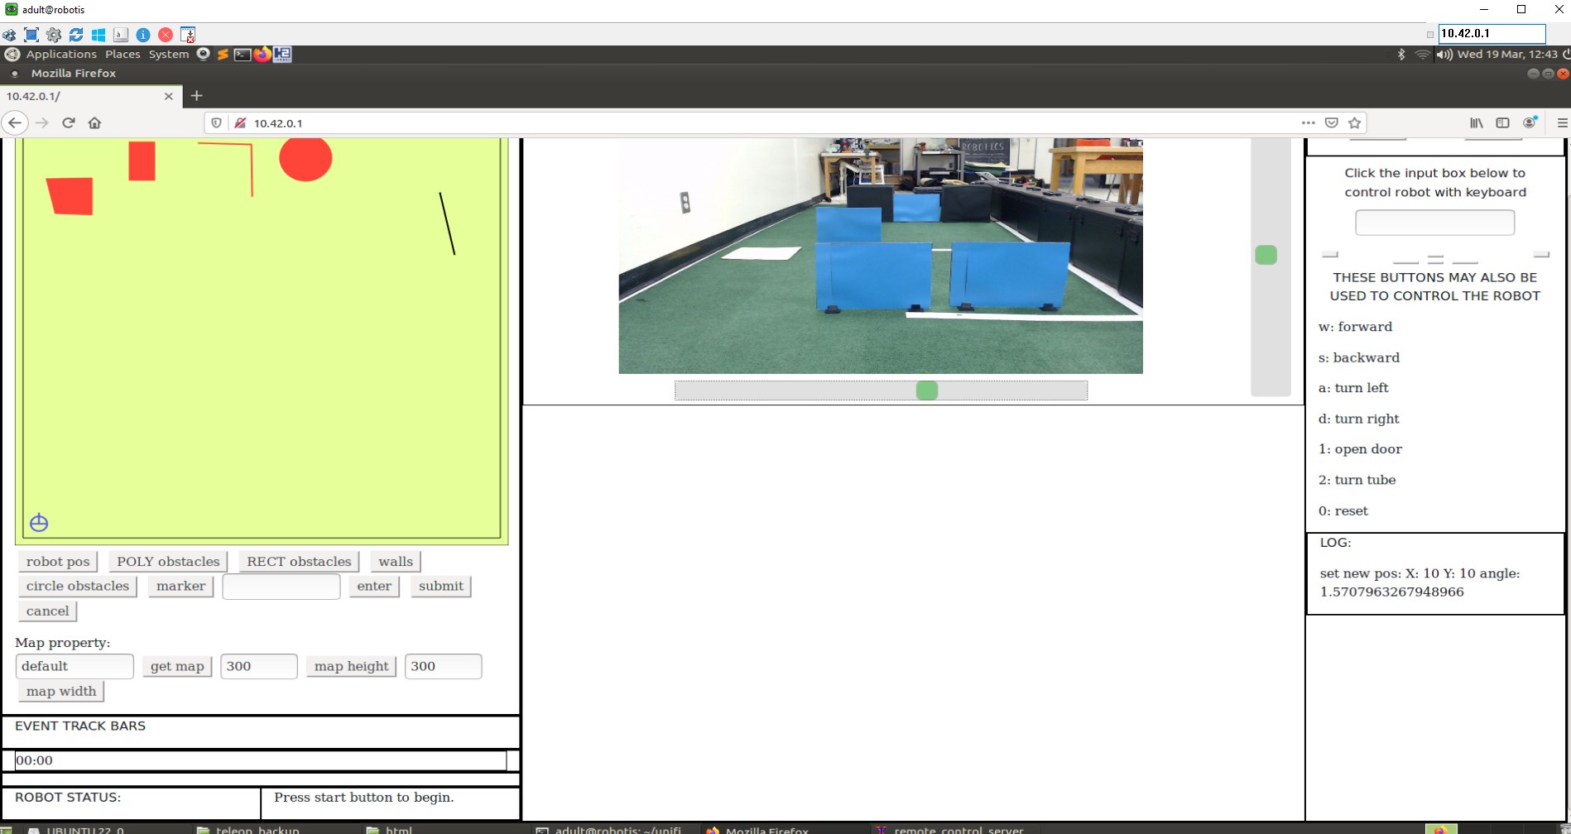Go back using Firefox back arrow

click(15, 123)
